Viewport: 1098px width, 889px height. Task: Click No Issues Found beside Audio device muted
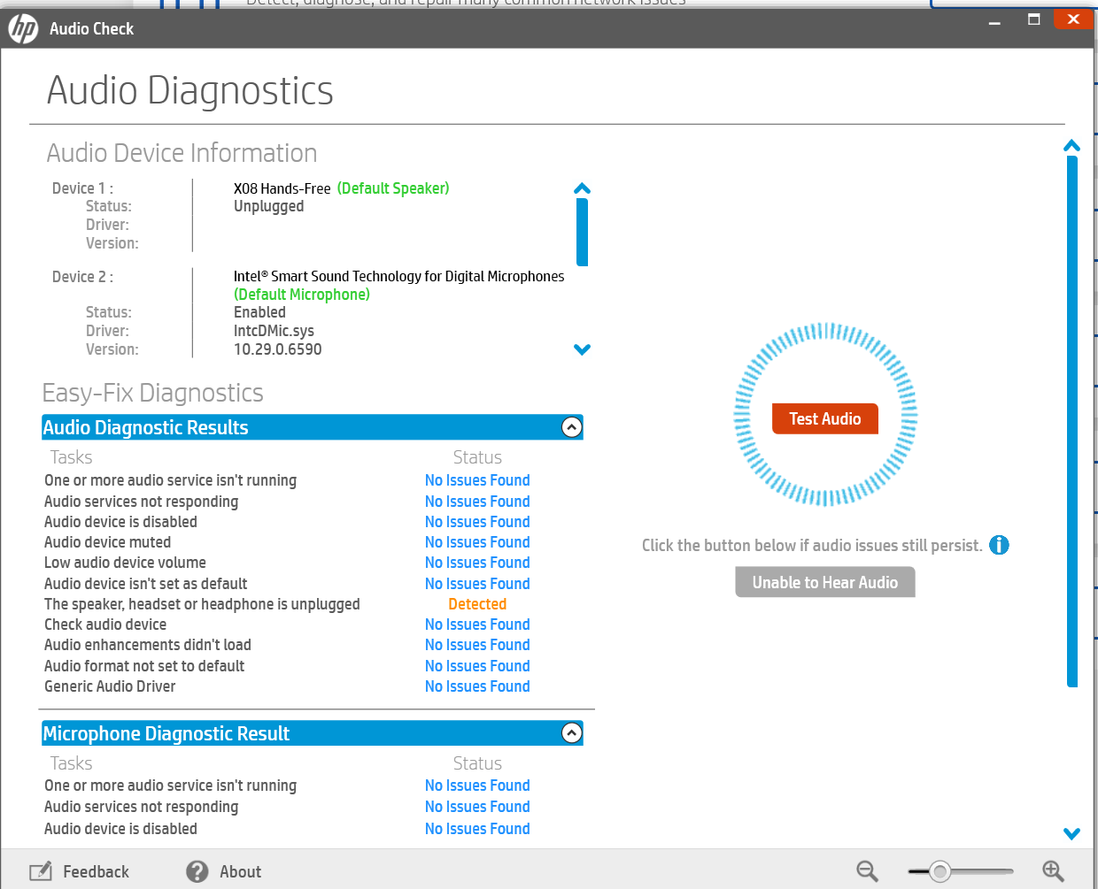(477, 542)
